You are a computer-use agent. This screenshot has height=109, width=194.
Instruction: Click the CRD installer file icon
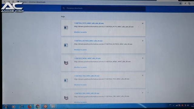pyautogui.click(x=66, y=98)
